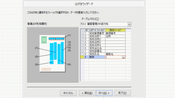This screenshot has width=175, height=98.
Task: Select row selector for 敬称 row
Action: [82, 57]
